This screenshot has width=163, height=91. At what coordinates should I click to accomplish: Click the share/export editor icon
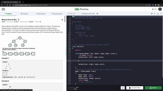[158, 14]
